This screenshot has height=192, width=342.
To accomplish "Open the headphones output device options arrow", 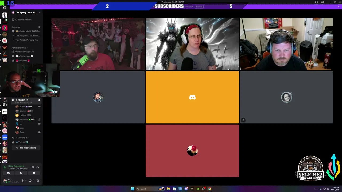I will pos(33,181).
